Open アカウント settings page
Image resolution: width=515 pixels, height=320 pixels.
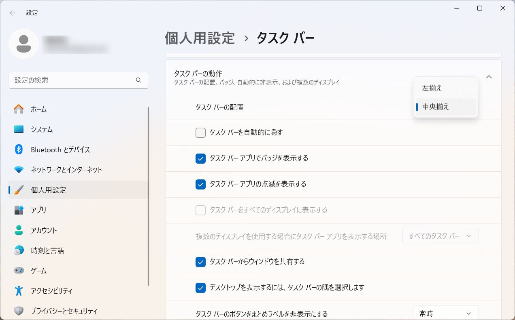coord(78,230)
